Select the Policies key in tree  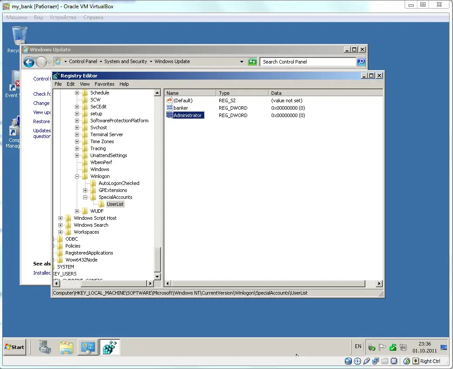tap(73, 246)
